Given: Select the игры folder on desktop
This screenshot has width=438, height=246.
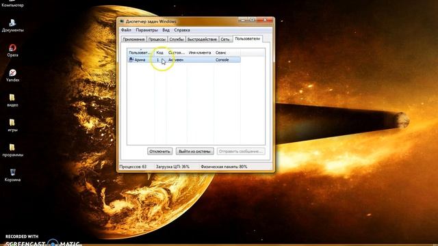Looking at the screenshot, I should 12,125.
